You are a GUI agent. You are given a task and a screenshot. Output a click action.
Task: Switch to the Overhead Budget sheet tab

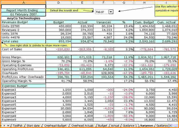point(55,126)
